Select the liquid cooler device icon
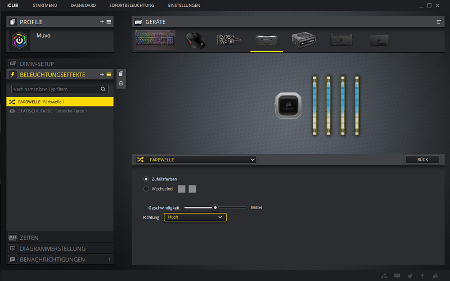 [229, 40]
